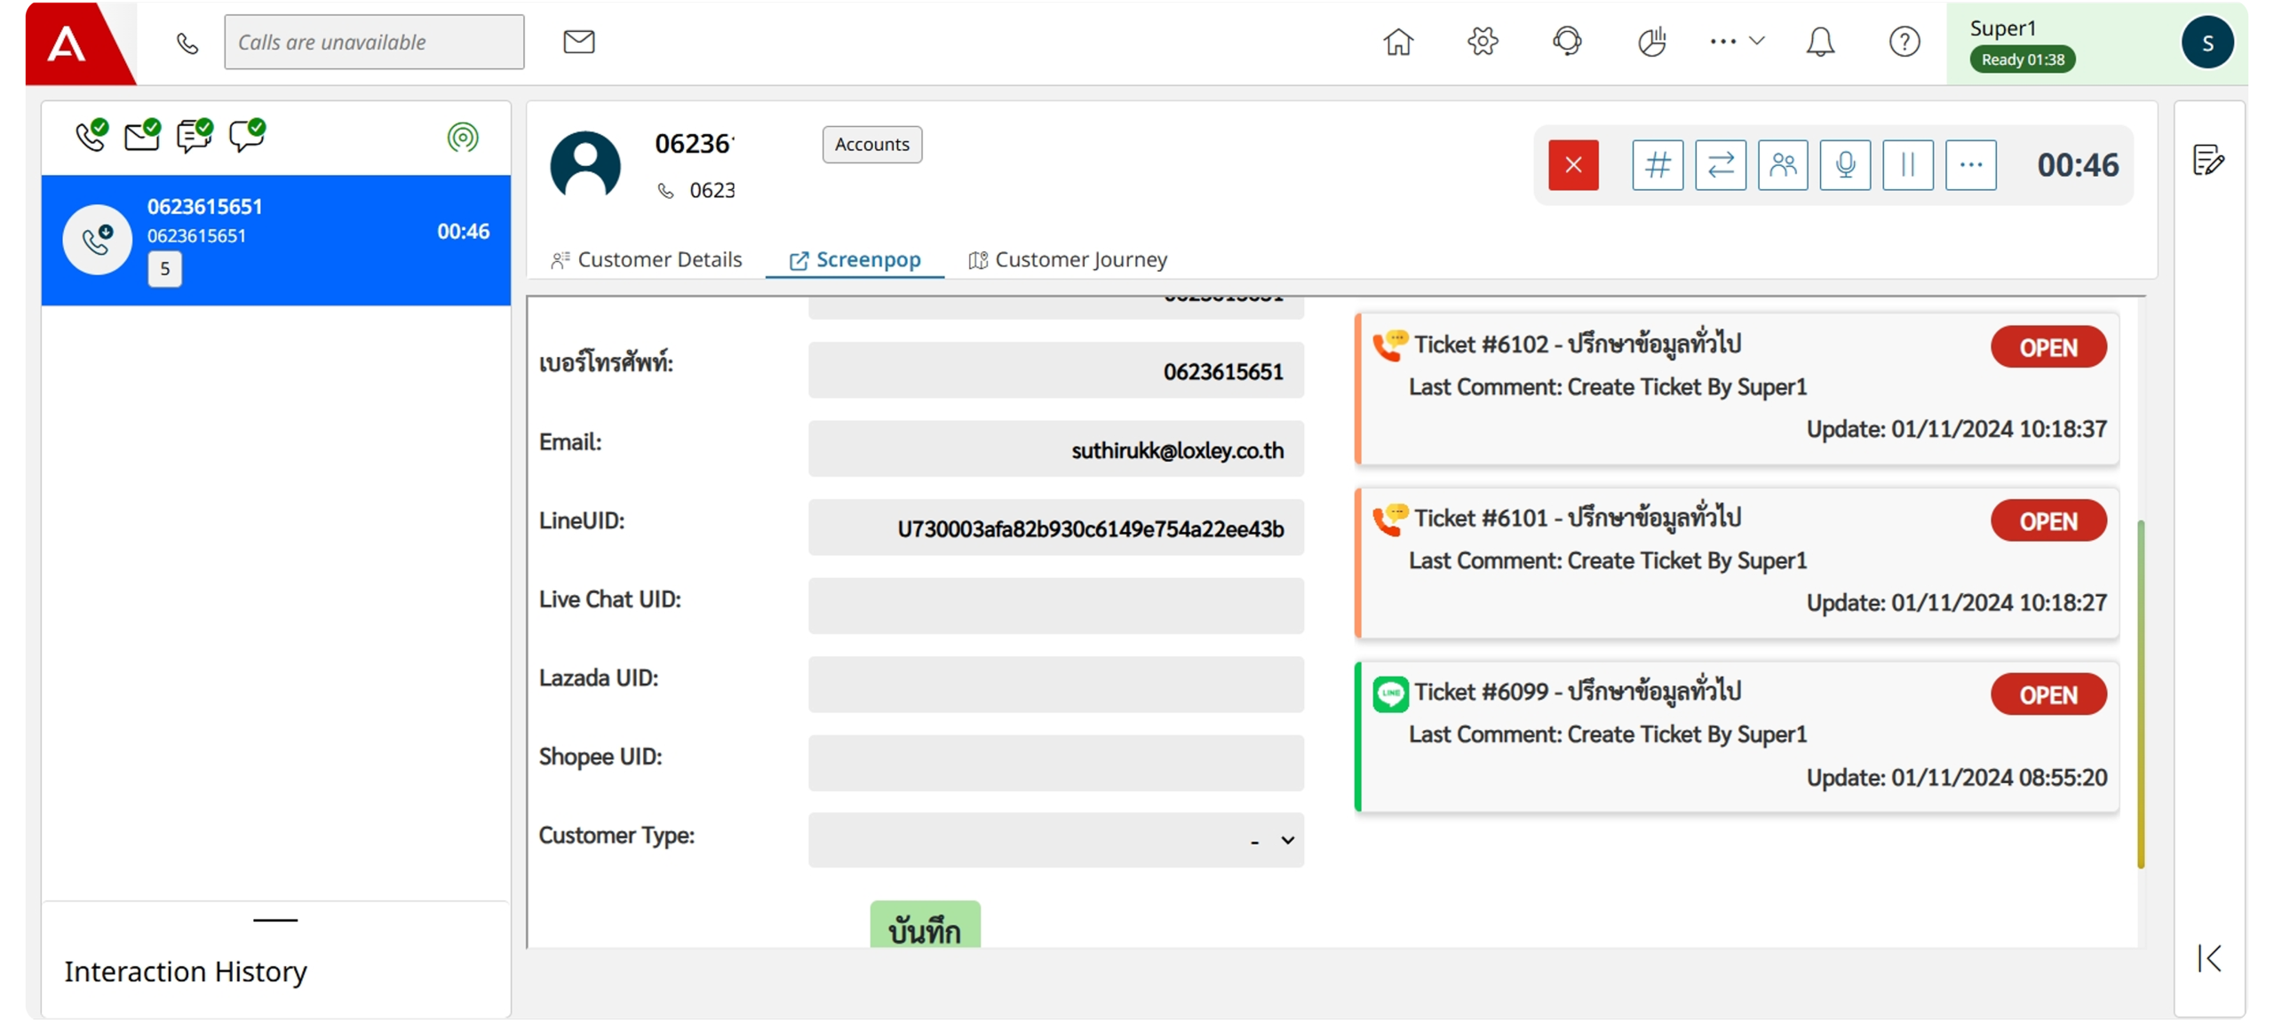
Task: Open the notifications bell
Action: click(x=1819, y=42)
